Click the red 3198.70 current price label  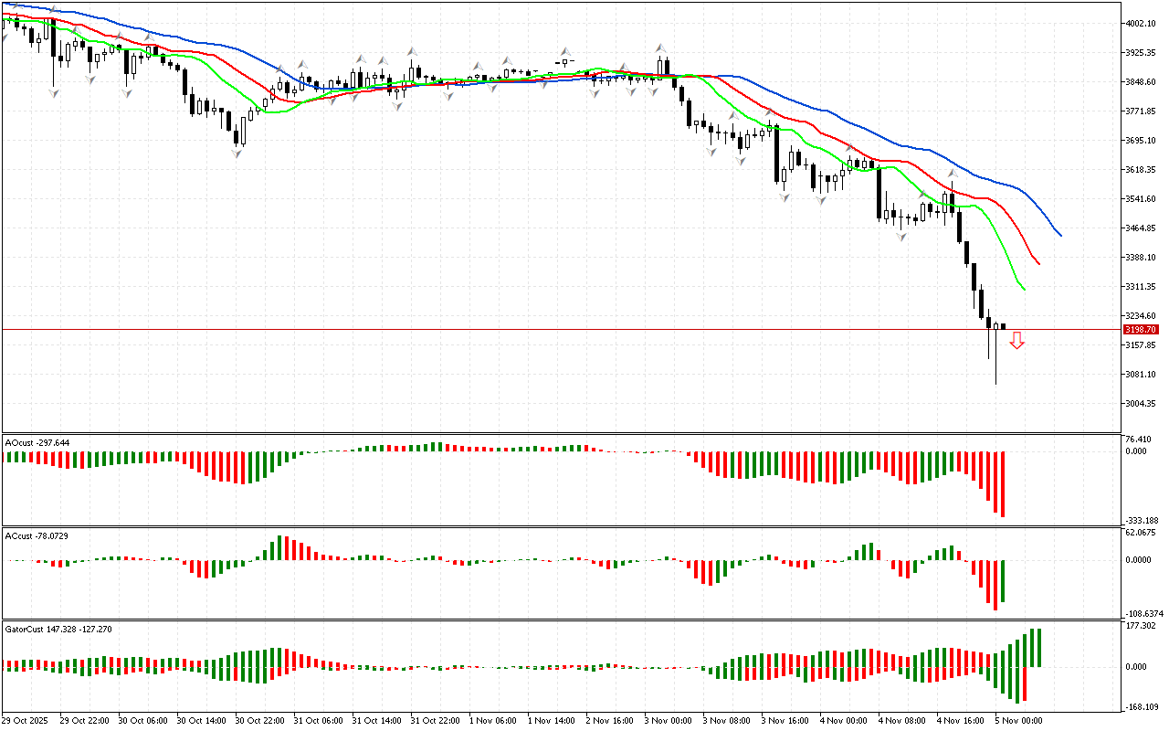click(x=1141, y=329)
